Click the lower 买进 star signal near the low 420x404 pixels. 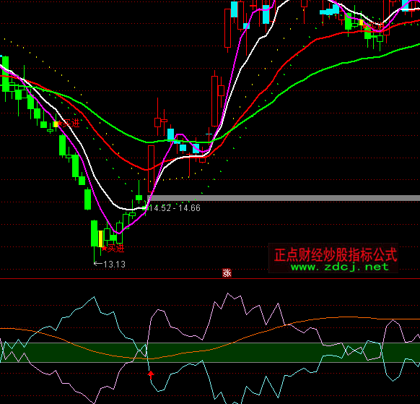113,249
